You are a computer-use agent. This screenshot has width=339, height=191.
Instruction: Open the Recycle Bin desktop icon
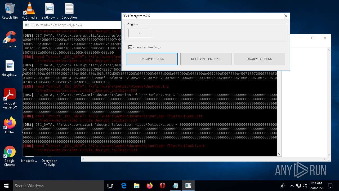point(10,11)
